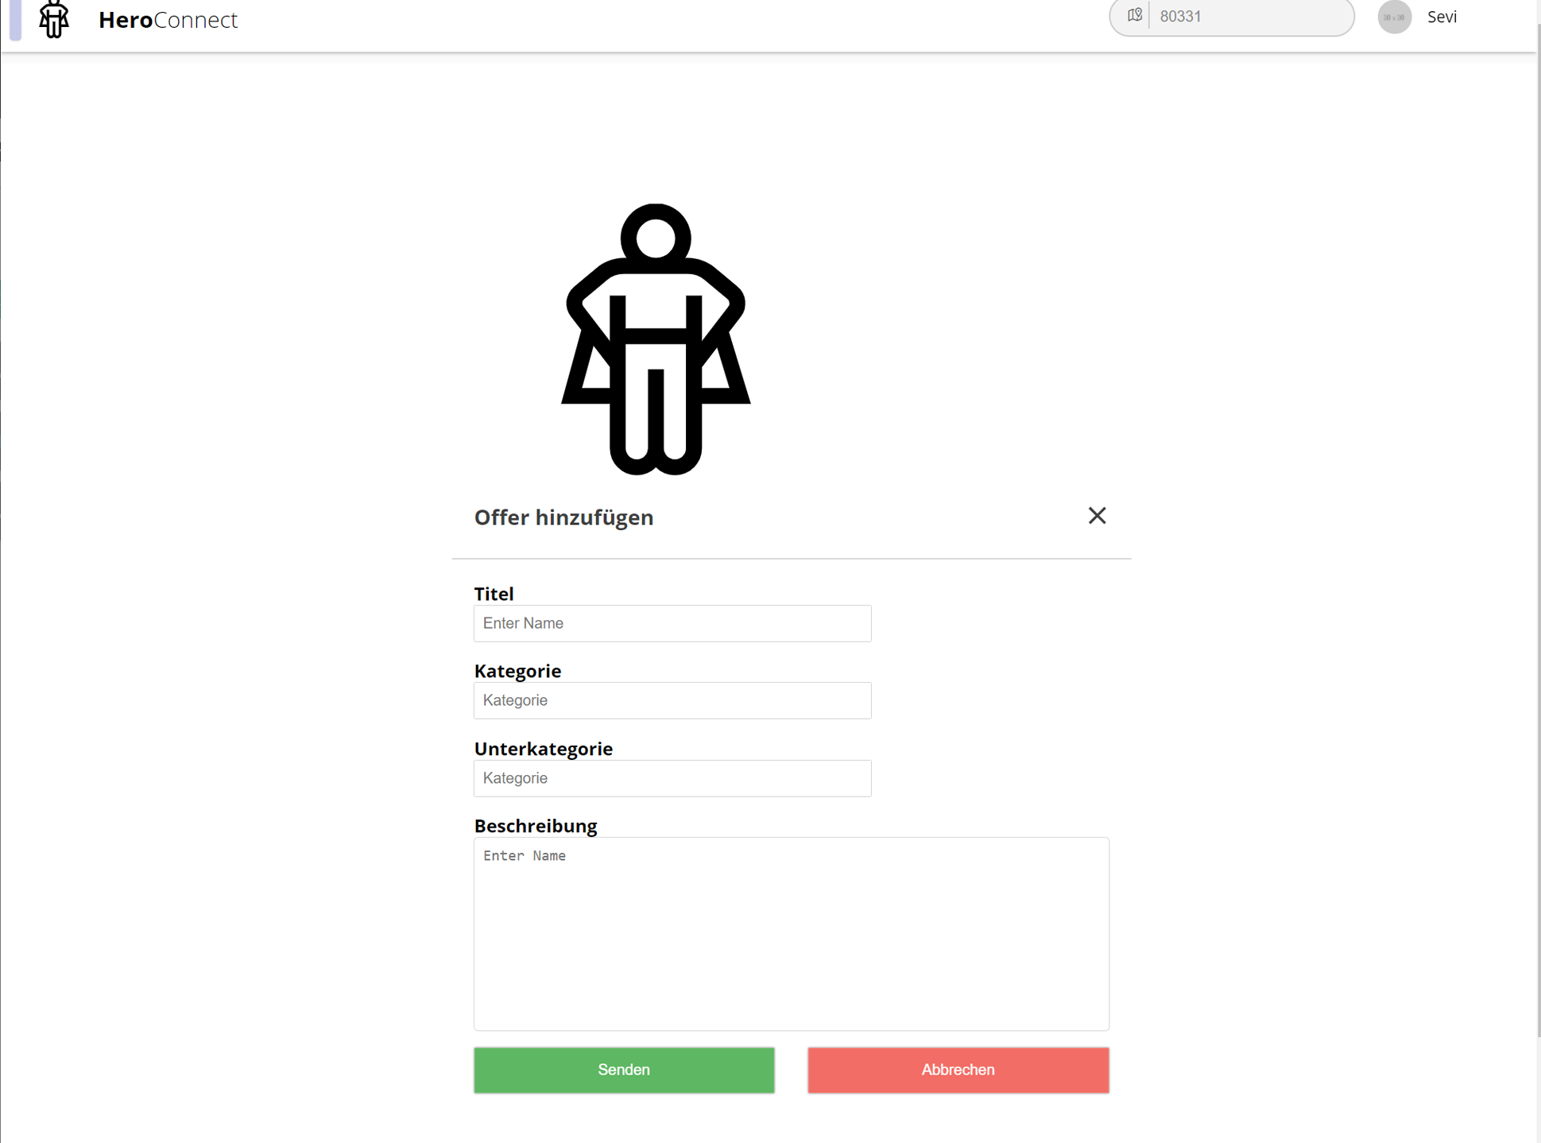Open the HeroConnect home link
The width and height of the screenshot is (1541, 1143).
(168, 19)
